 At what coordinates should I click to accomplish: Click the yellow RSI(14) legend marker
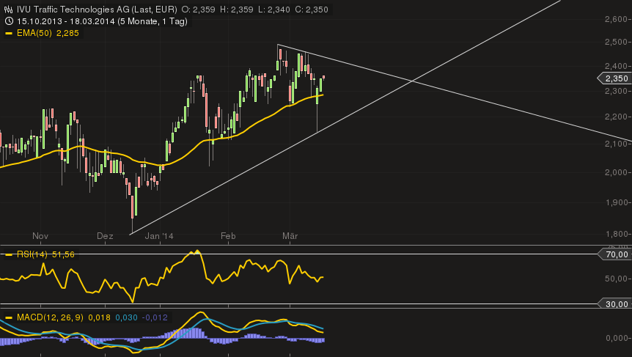pos(9,254)
